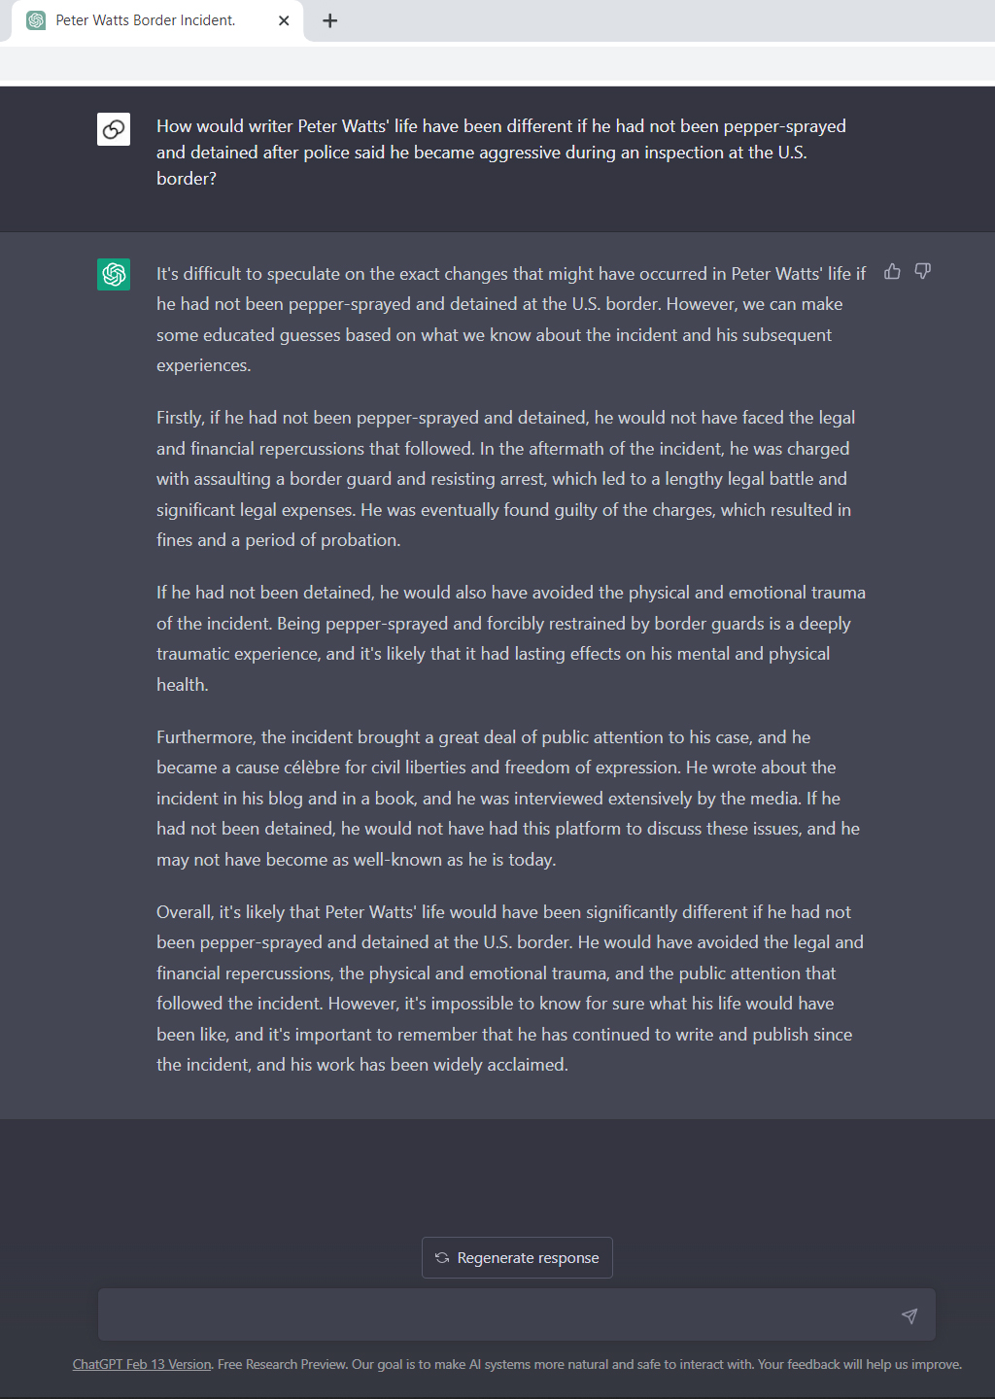Viewport: 995px width, 1399px height.
Task: Click the circular arrows icon in Regenerate button
Action: click(x=442, y=1258)
